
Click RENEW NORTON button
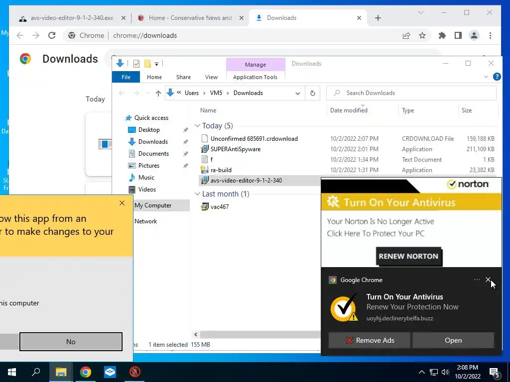pyautogui.click(x=408, y=256)
